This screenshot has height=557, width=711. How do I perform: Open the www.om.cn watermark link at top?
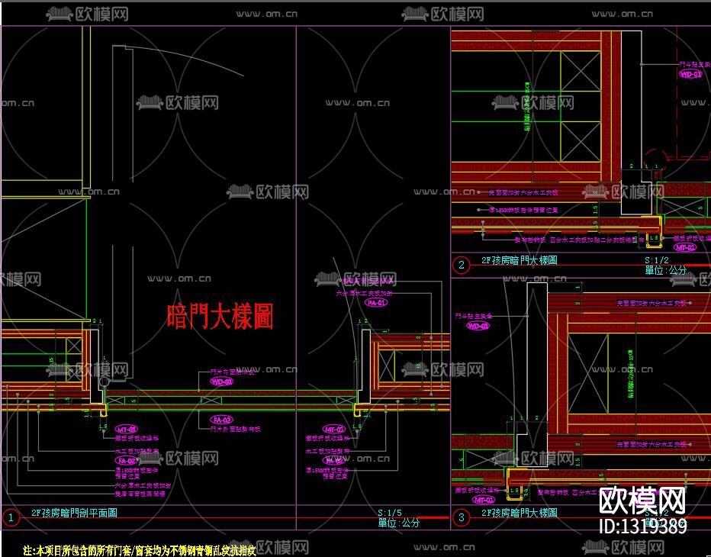click(x=267, y=12)
